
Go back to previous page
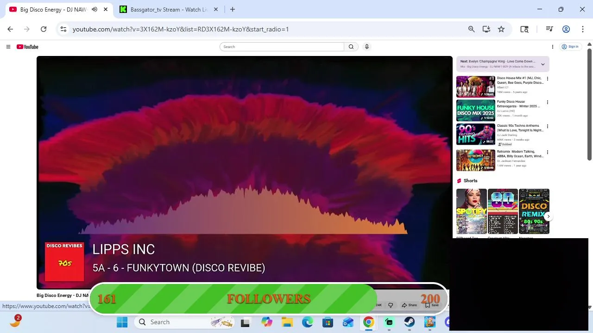(x=10, y=29)
